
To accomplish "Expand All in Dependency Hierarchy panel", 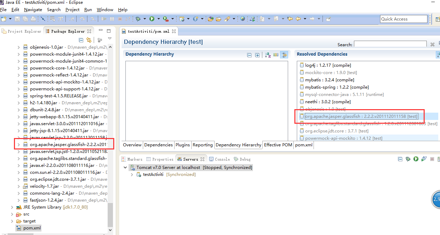I will pyautogui.click(x=257, y=55).
